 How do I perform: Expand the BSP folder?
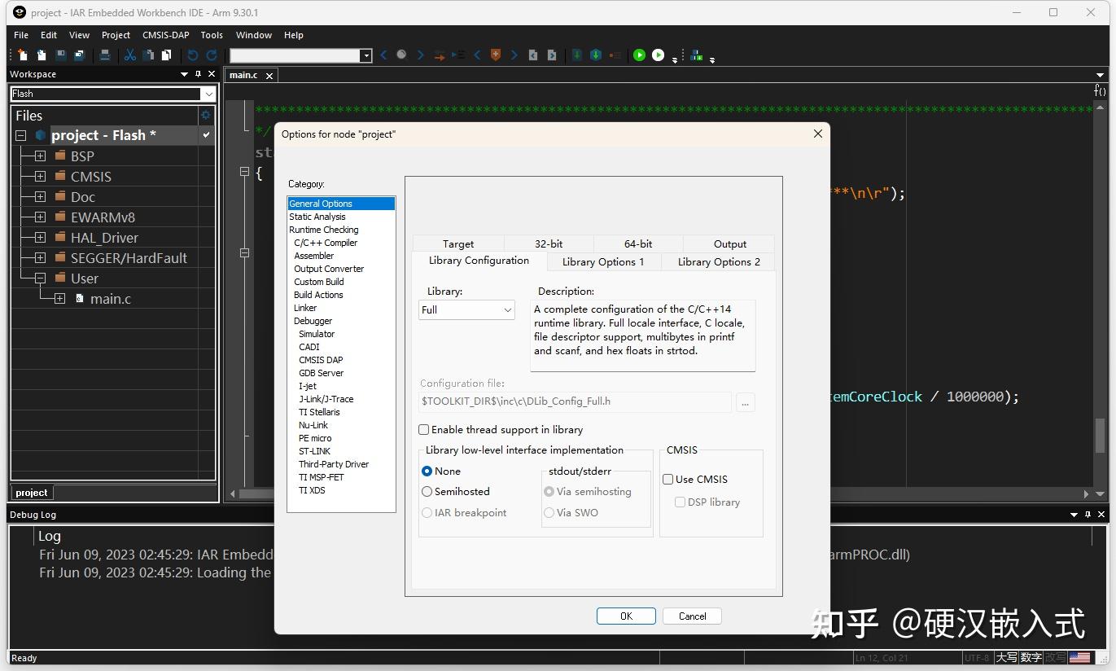tap(40, 156)
